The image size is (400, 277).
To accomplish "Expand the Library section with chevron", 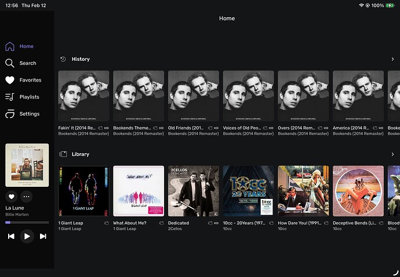I will pyautogui.click(x=392, y=154).
